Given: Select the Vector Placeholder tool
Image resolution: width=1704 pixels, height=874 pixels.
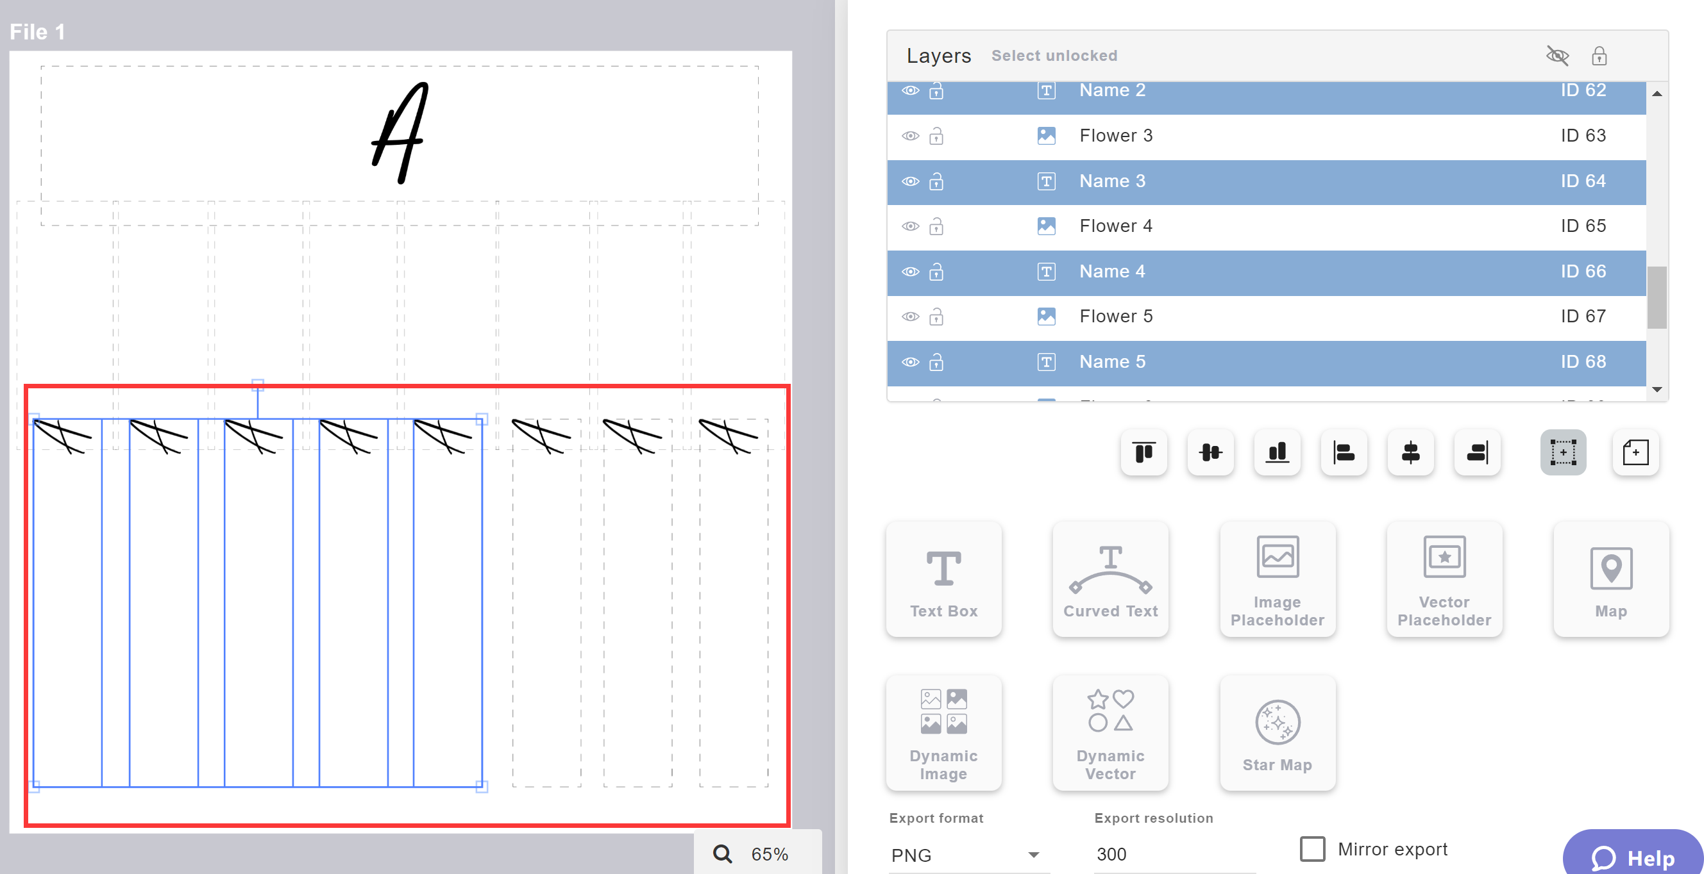Looking at the screenshot, I should click(x=1444, y=579).
